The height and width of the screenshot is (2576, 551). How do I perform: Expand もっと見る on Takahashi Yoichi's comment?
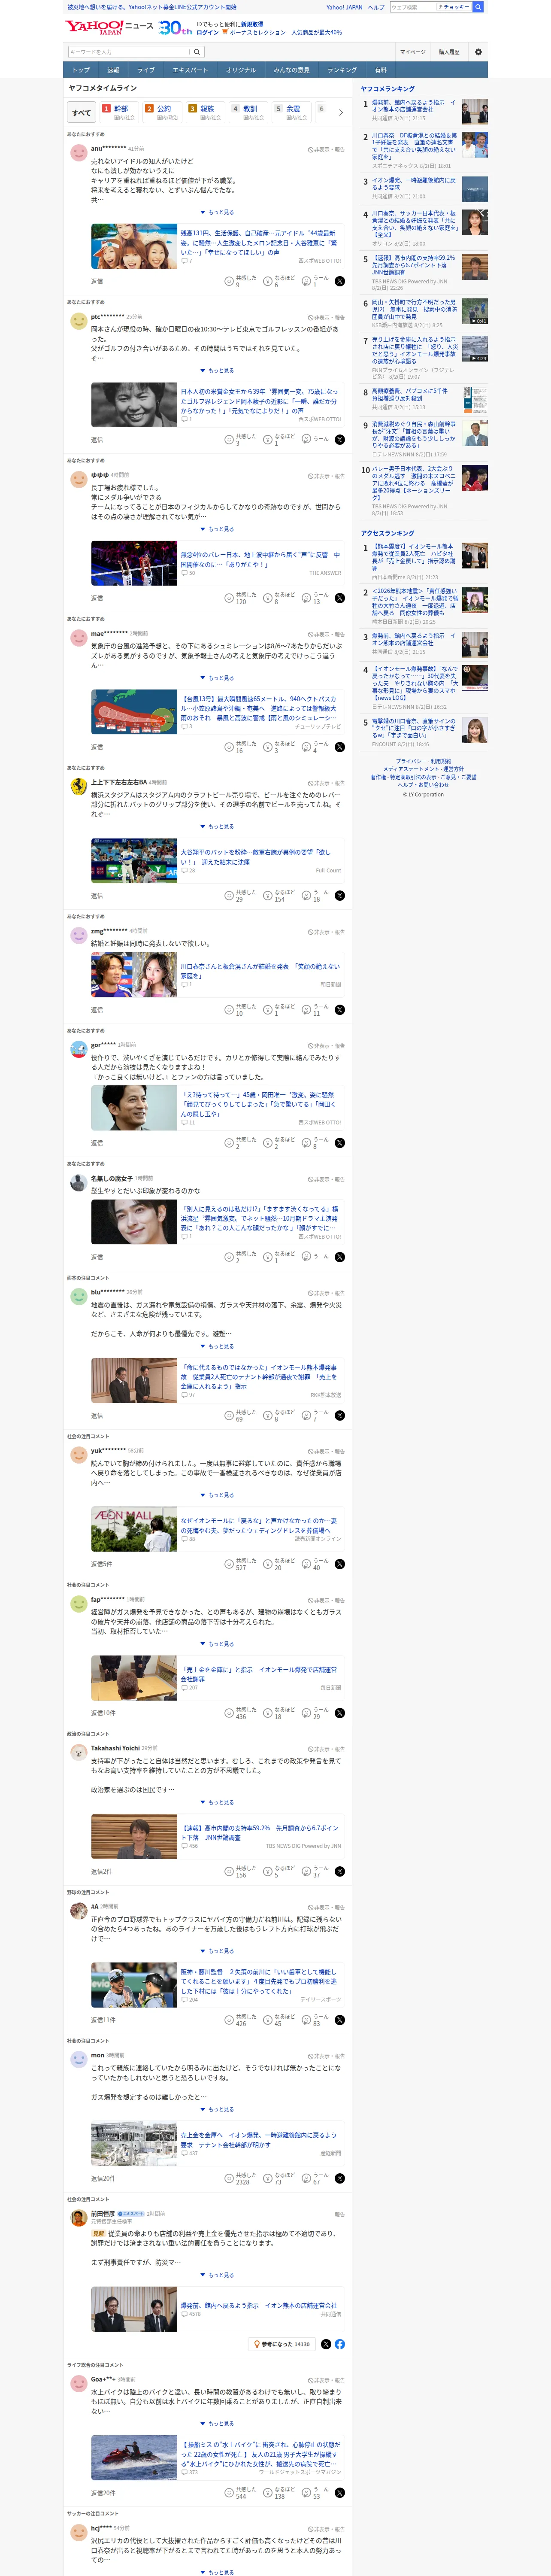point(217,1802)
